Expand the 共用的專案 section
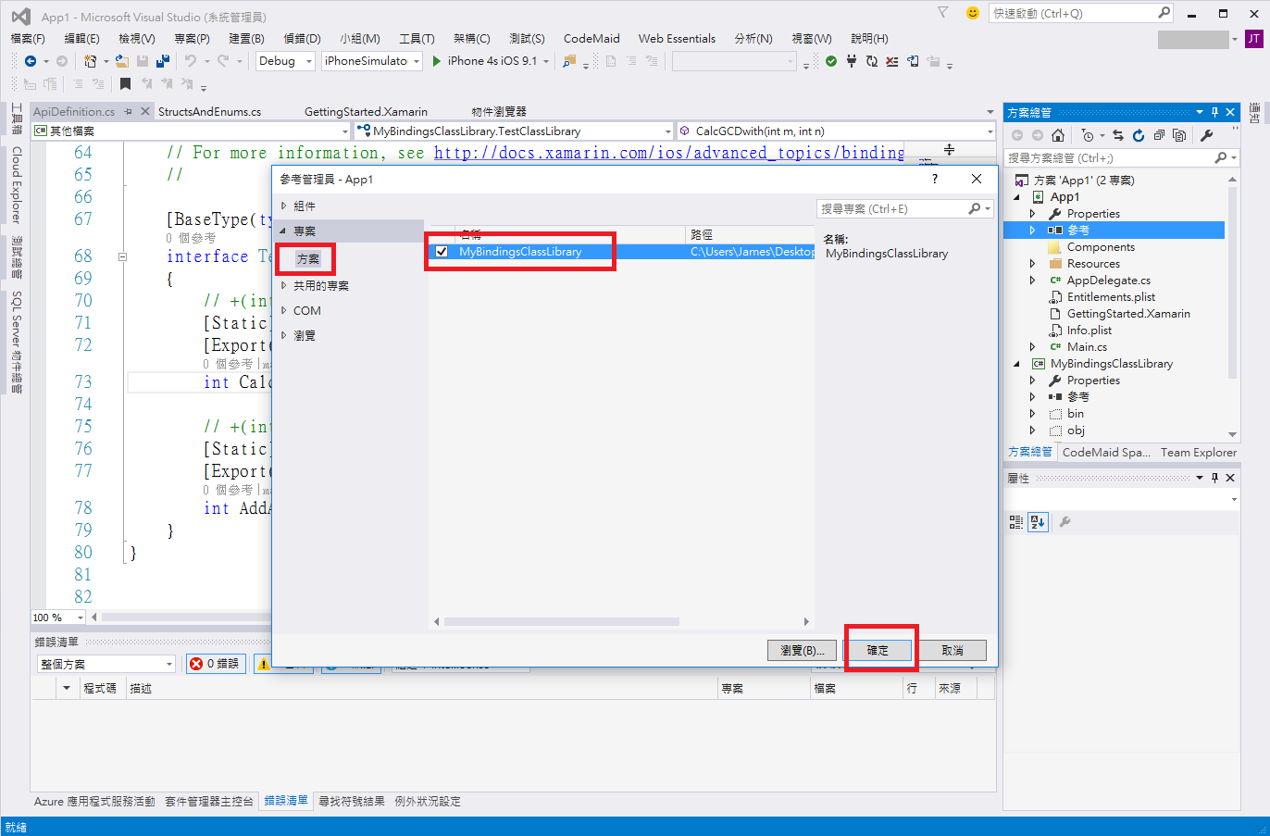The image size is (1270, 836). (284, 286)
